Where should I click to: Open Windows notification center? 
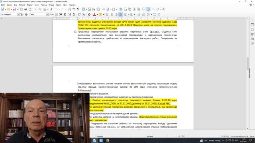[251, 140]
